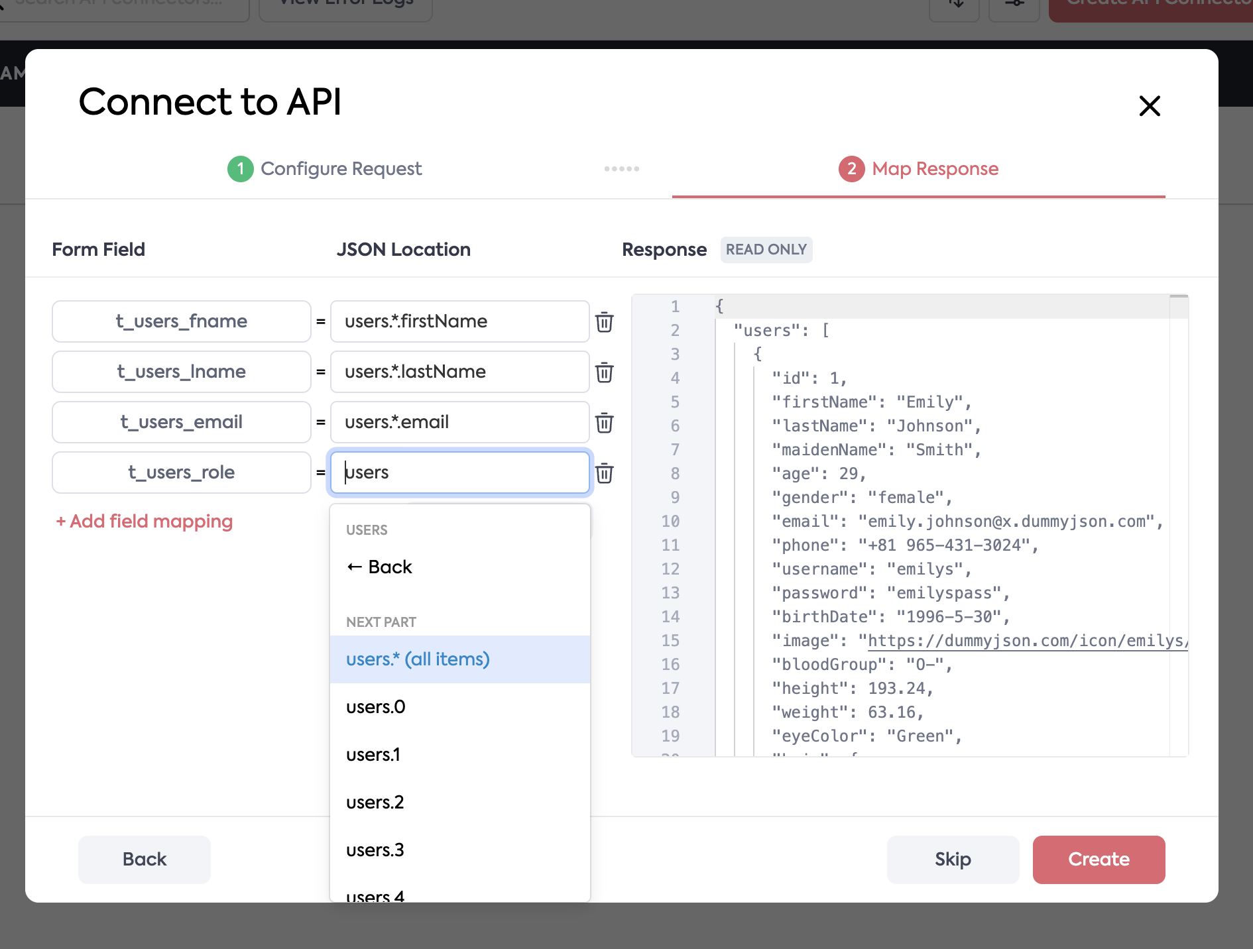This screenshot has width=1253, height=949.
Task: Delete the t_users_fname mapping row
Action: (x=604, y=322)
